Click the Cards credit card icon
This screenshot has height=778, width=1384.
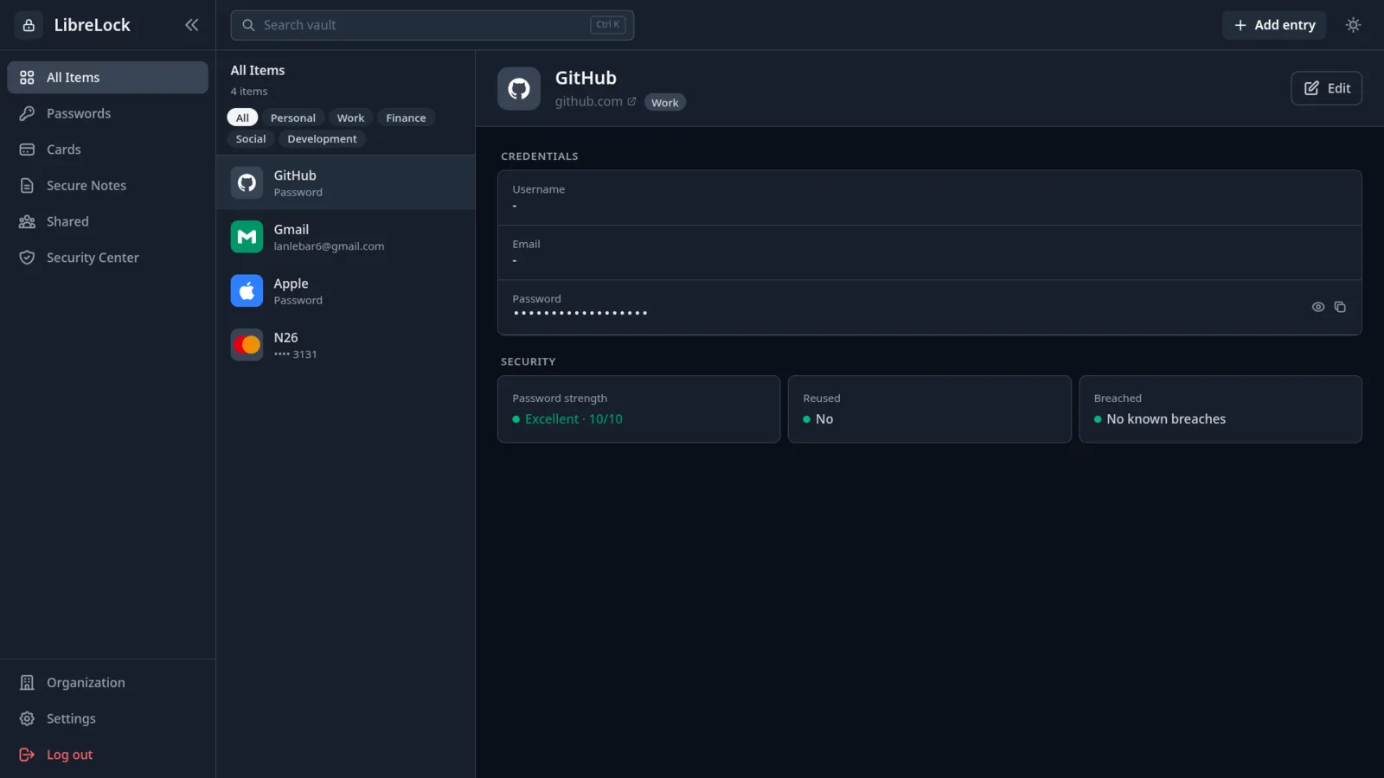tap(27, 150)
